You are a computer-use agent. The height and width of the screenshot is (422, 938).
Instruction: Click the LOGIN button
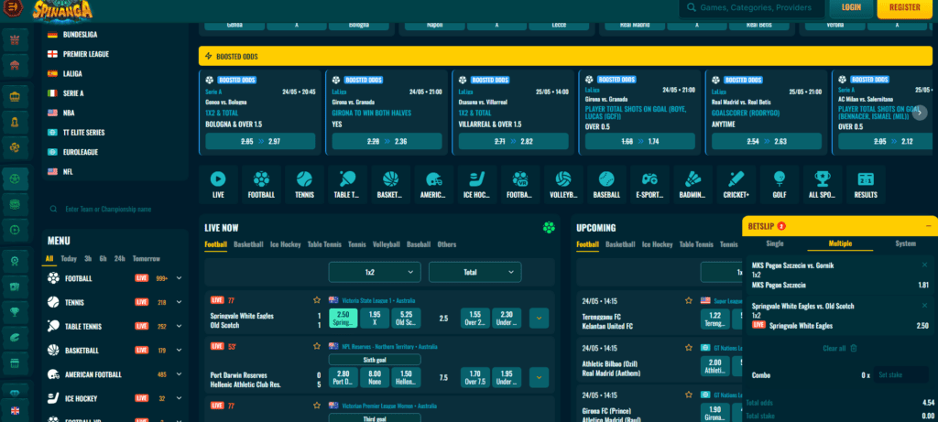(x=851, y=7)
